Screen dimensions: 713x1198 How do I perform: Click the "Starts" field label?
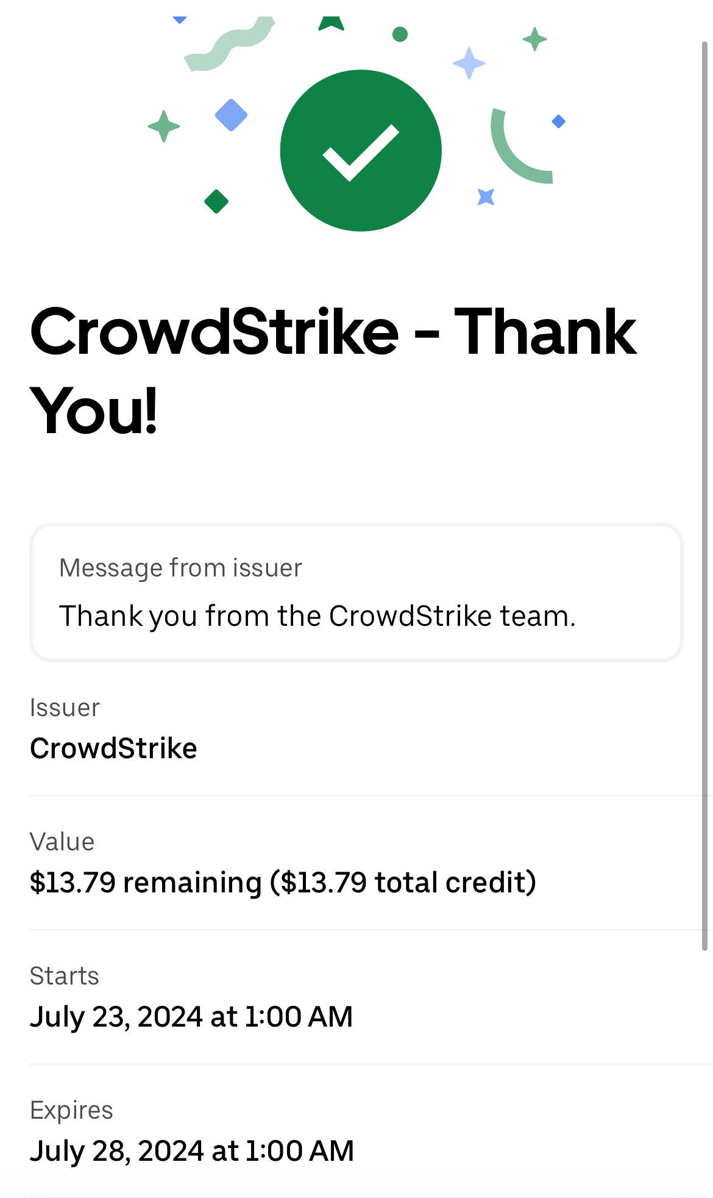point(65,976)
